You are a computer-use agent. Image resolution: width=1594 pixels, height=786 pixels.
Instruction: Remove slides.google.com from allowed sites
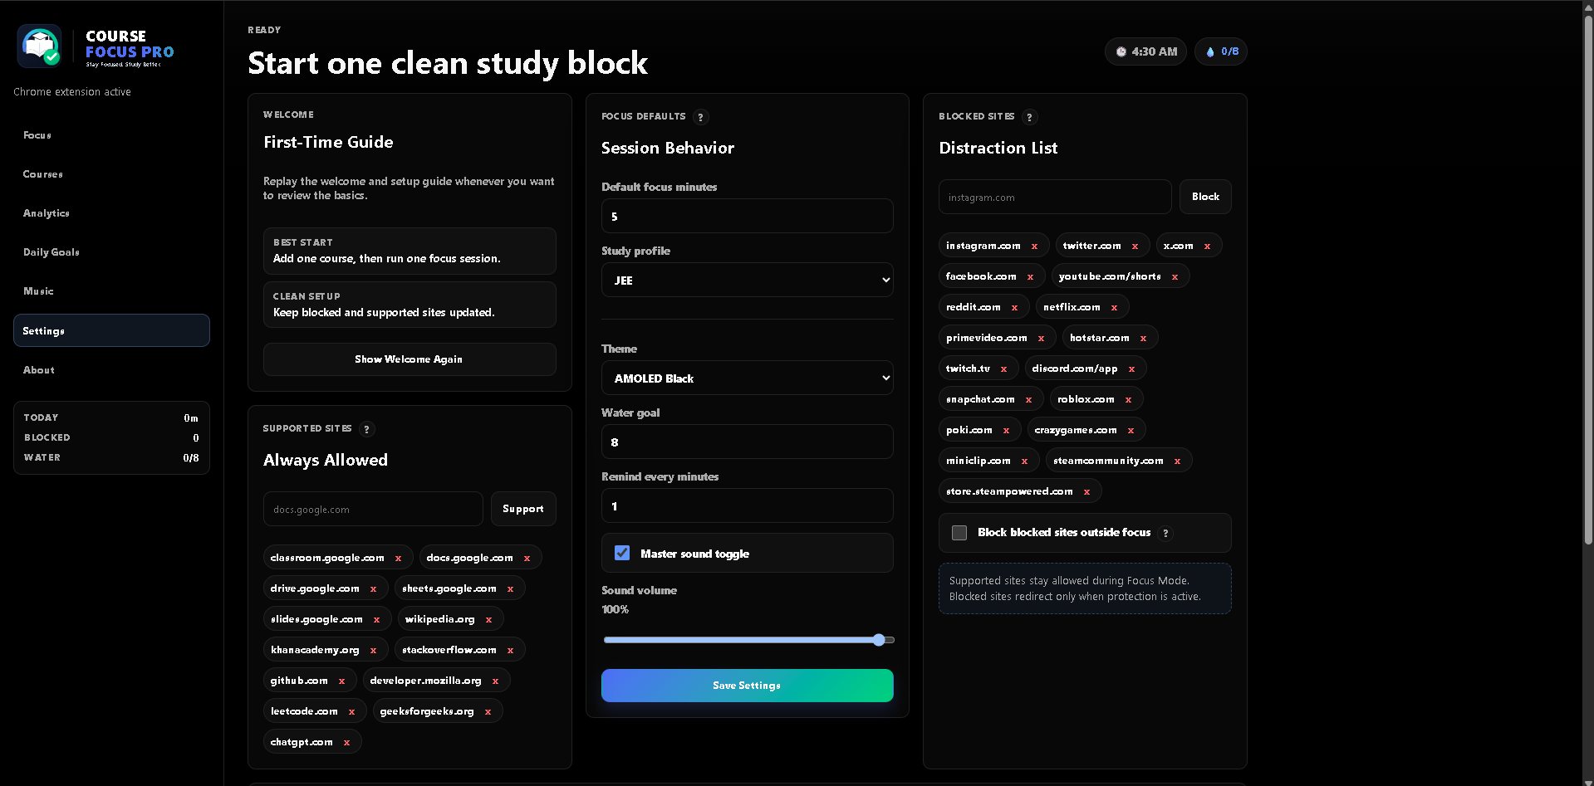[x=376, y=620]
